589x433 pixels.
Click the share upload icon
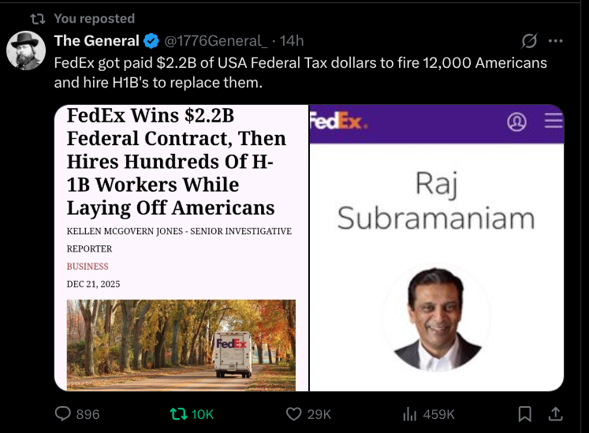[x=555, y=413]
